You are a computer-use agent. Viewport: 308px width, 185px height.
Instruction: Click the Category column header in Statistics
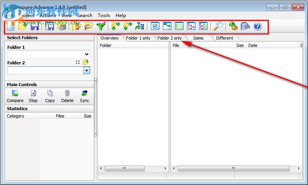click(22, 116)
